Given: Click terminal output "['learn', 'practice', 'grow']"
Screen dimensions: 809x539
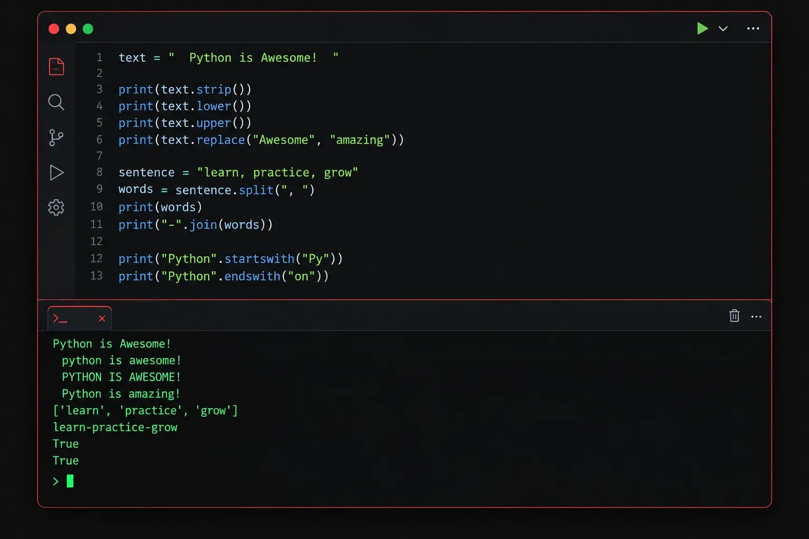Looking at the screenshot, I should coord(145,411).
